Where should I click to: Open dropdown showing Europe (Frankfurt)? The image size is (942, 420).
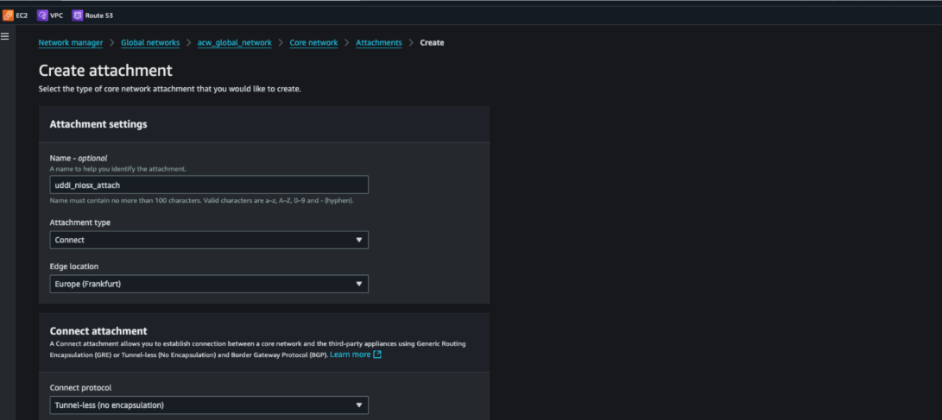[208, 284]
